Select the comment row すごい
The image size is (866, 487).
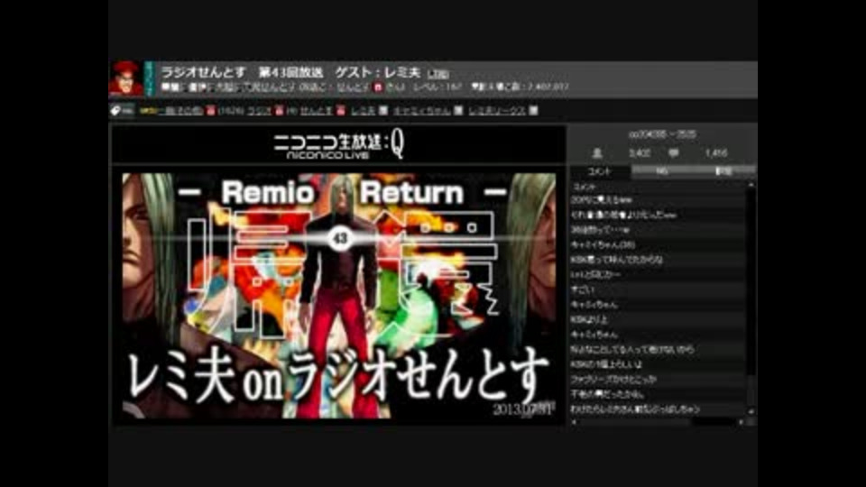click(x=658, y=289)
